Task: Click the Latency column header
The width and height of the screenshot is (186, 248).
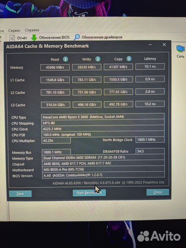Action: [150, 59]
